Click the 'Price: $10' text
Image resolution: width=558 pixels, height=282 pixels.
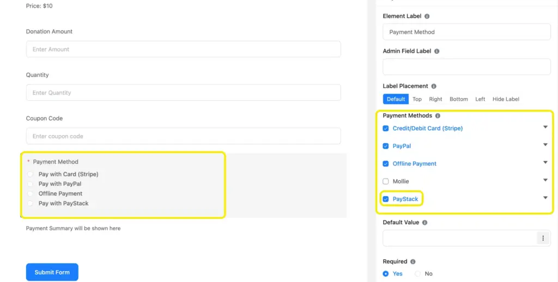[x=39, y=6]
